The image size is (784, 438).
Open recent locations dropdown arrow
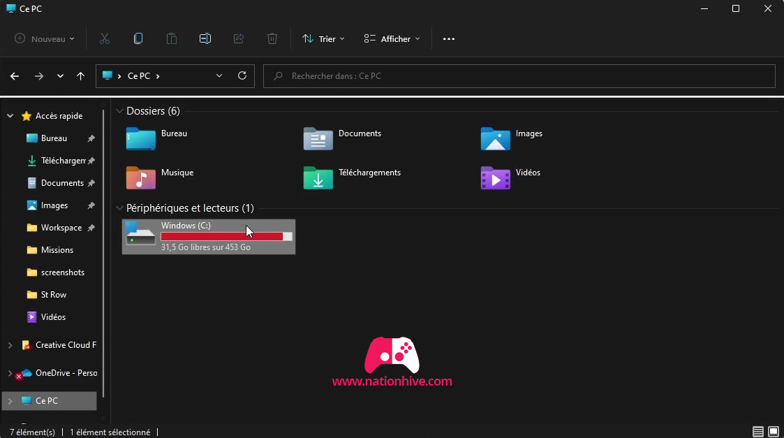tap(60, 76)
